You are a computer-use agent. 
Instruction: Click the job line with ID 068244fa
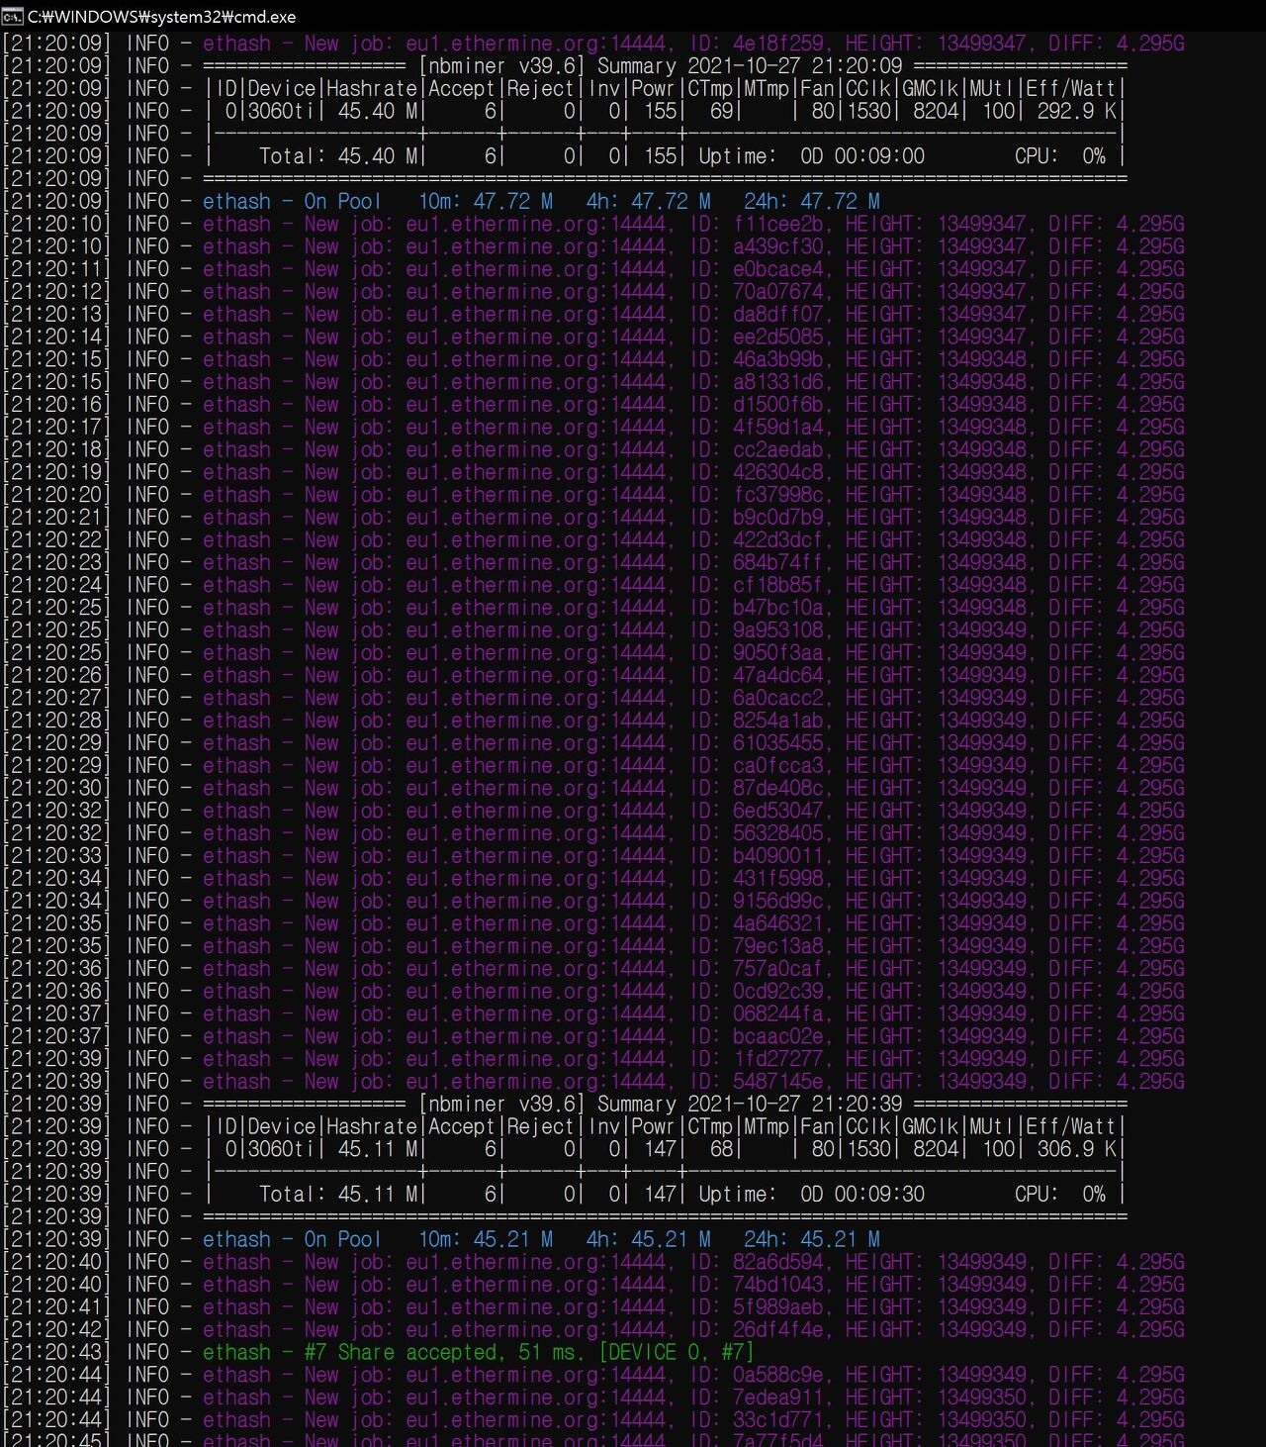[x=593, y=1014]
